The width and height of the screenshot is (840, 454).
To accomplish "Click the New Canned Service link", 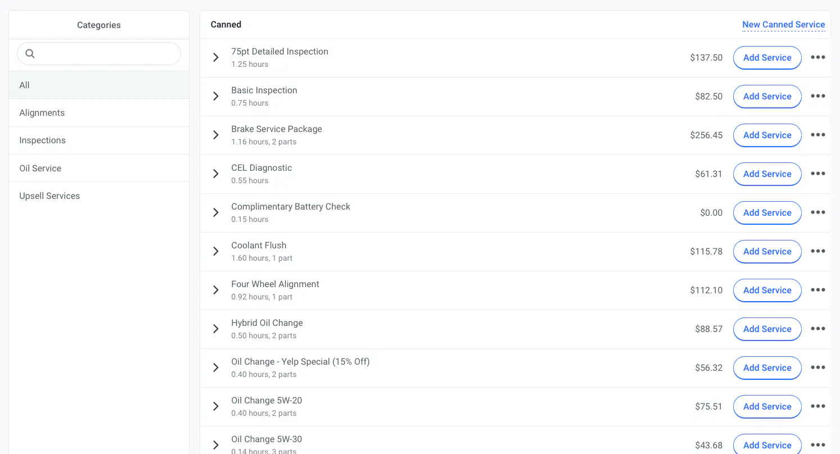I will pos(783,25).
